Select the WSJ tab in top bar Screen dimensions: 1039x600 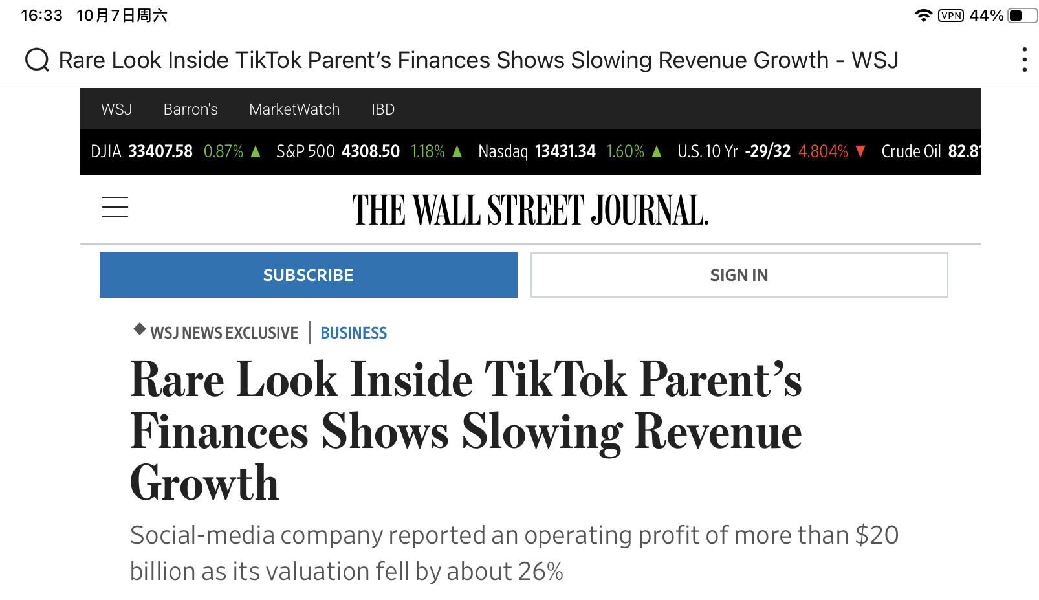116,109
